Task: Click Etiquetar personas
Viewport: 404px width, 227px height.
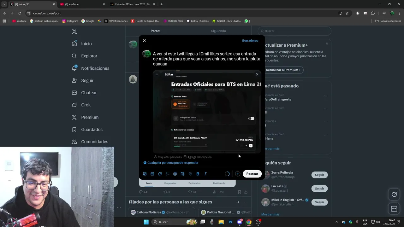Action: click(x=168, y=157)
